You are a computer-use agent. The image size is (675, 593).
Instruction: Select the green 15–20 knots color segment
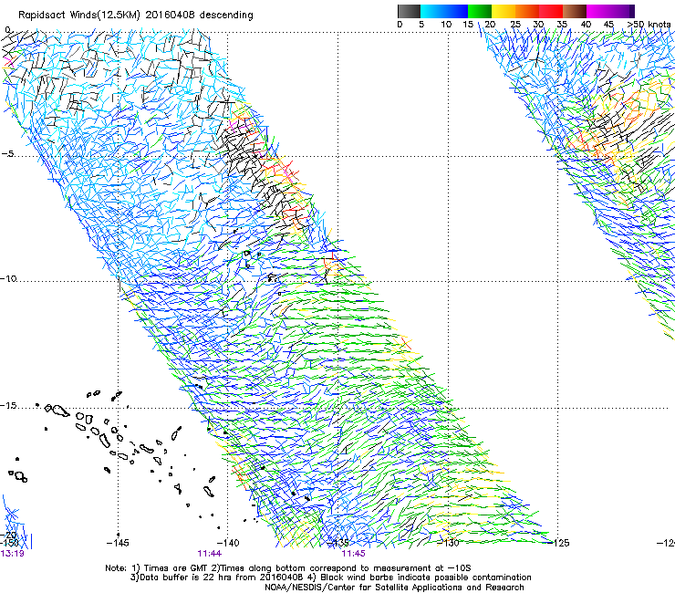point(480,11)
